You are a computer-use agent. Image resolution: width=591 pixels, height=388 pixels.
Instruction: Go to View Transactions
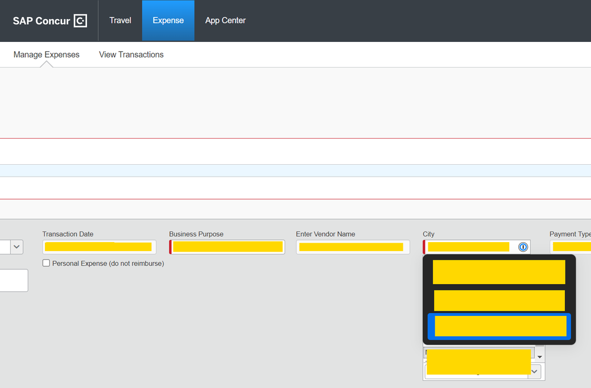[x=131, y=54]
